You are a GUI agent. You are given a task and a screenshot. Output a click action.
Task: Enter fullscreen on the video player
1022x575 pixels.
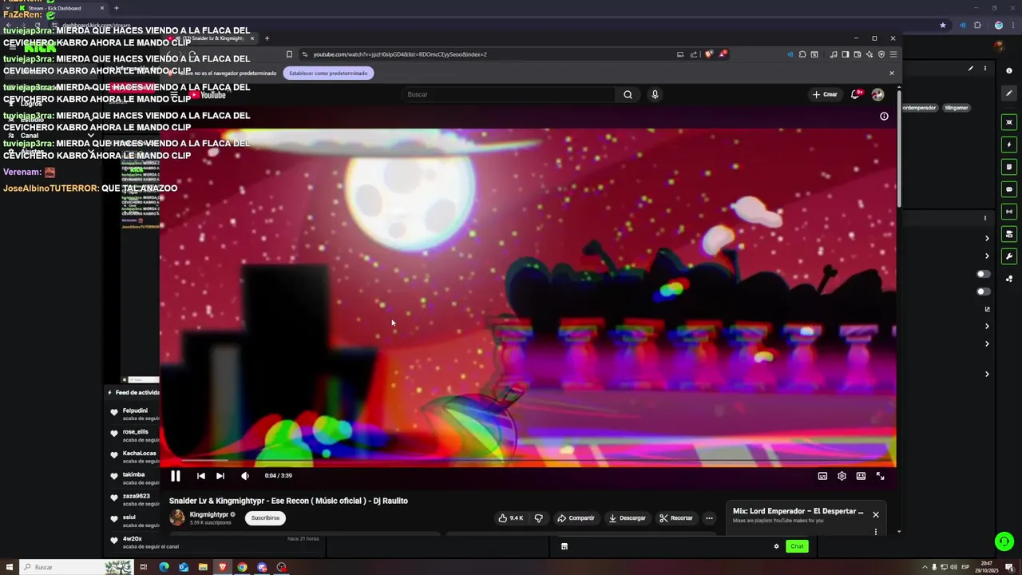[x=880, y=476]
